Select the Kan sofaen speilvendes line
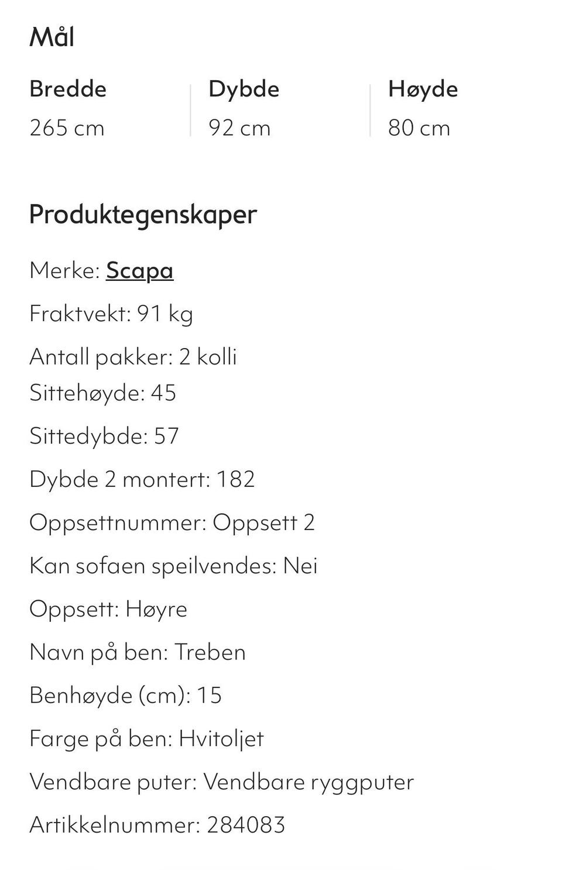Screen dimensions: 562x870 click(x=173, y=566)
